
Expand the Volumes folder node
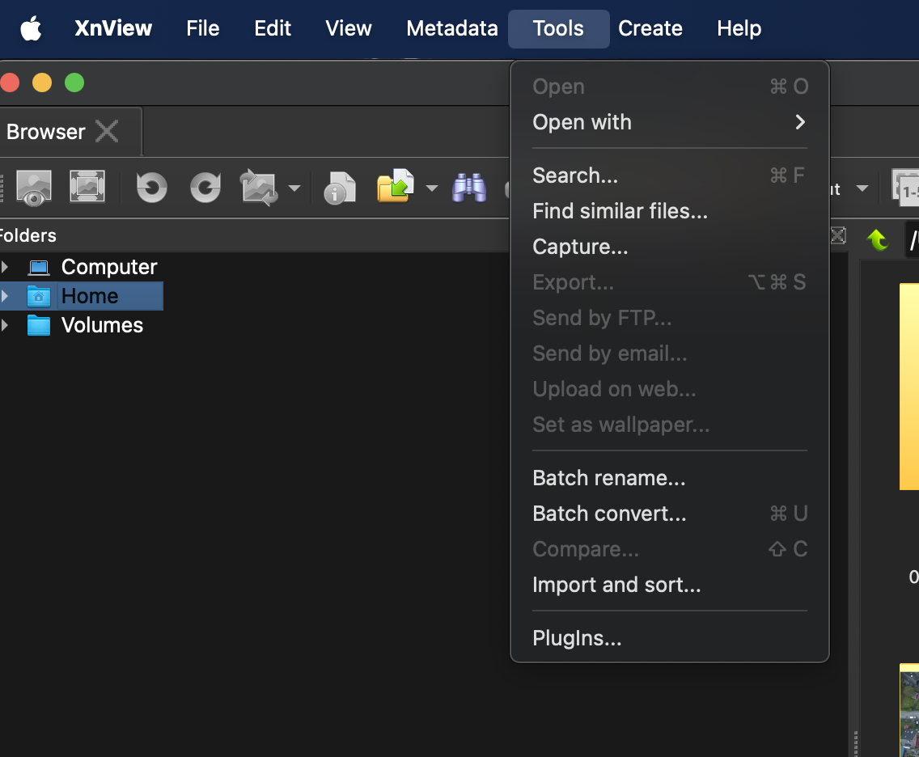pyautogui.click(x=6, y=325)
